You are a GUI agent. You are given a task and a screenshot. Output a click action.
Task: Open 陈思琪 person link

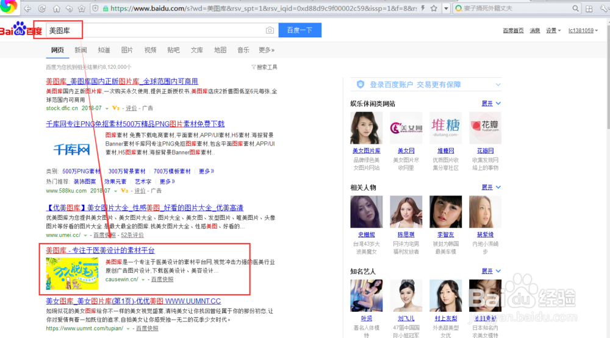pos(406,234)
